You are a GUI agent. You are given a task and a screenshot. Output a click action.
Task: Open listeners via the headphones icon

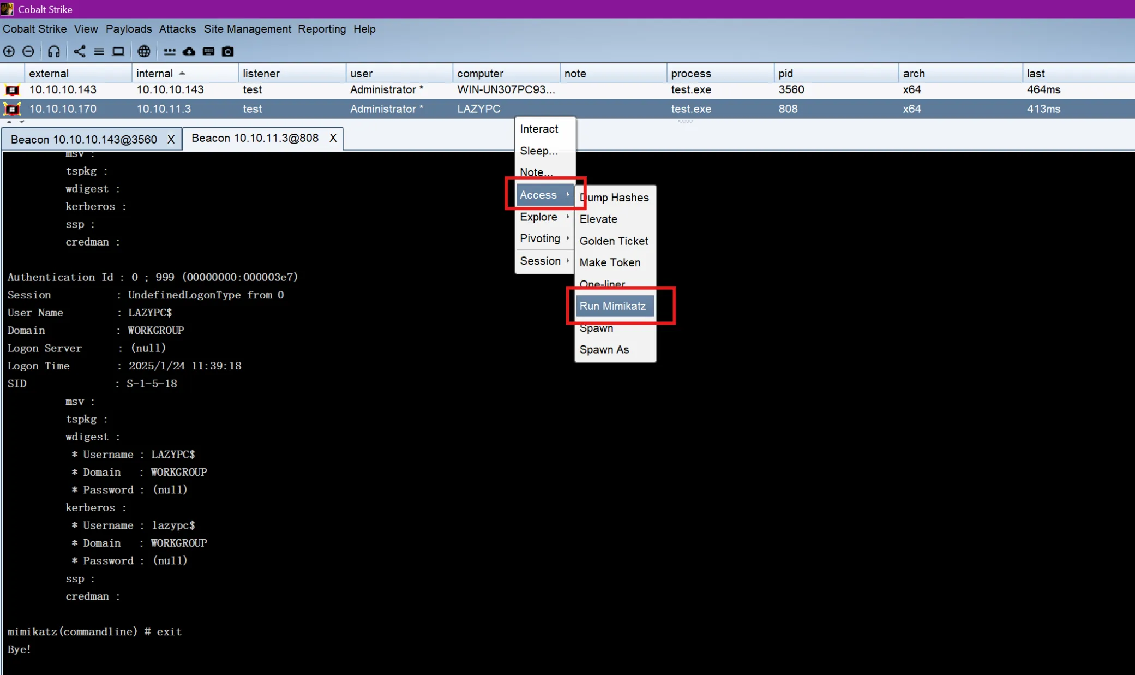pyautogui.click(x=53, y=51)
